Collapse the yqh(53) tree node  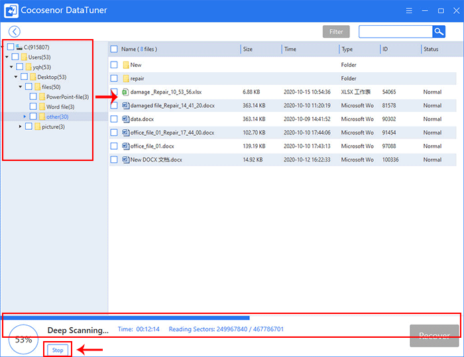[11, 67]
